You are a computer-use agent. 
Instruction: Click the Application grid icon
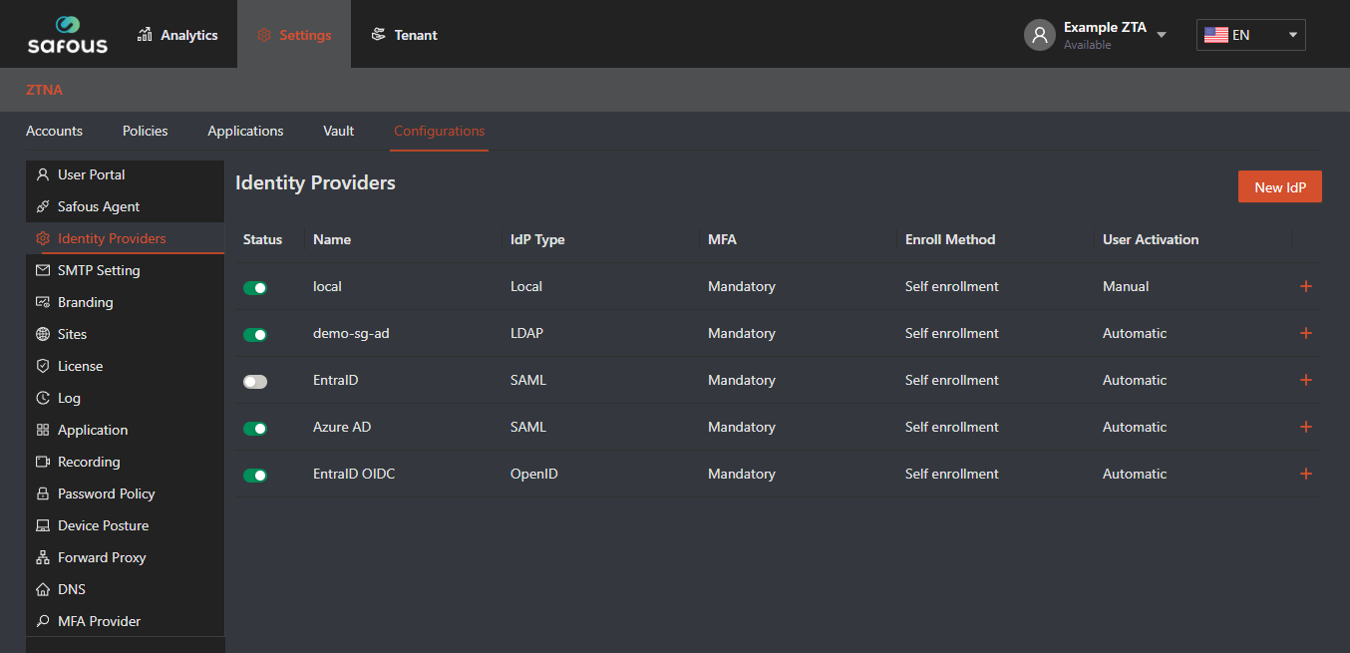coord(43,430)
